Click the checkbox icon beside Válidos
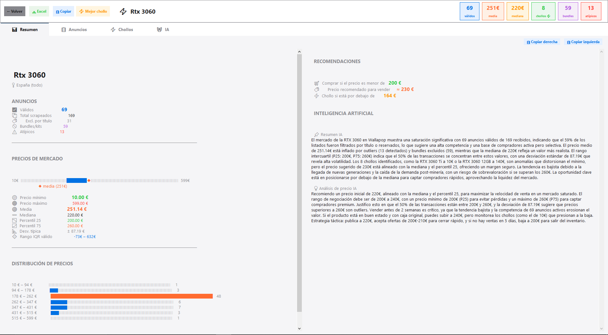This screenshot has height=335, width=608. [x=15, y=110]
